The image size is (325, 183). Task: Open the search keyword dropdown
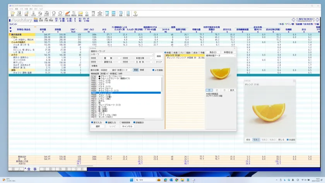tap(152, 55)
